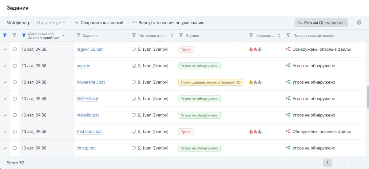This screenshot has height=169, width=369.
Task: Click threat level flames in Installutil.bat row
Action: 255,132
